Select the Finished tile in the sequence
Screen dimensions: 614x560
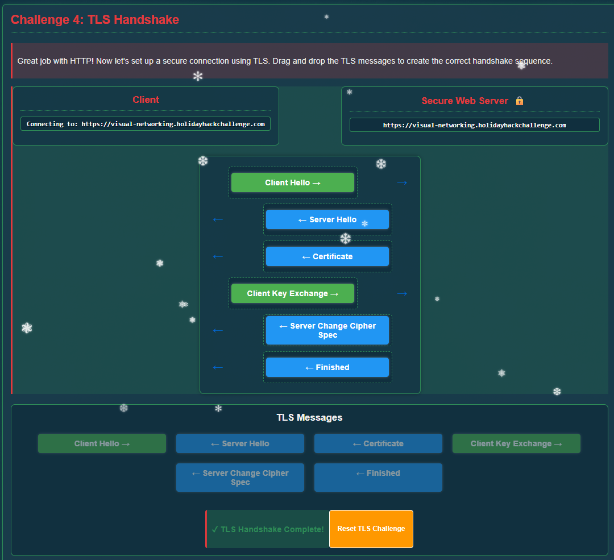tap(327, 367)
